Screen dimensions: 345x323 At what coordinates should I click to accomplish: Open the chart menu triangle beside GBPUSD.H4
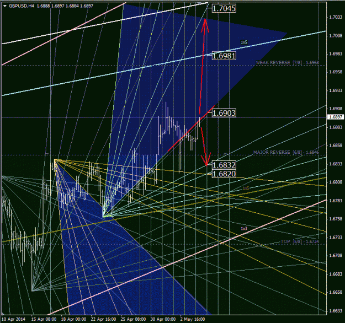click(6, 6)
